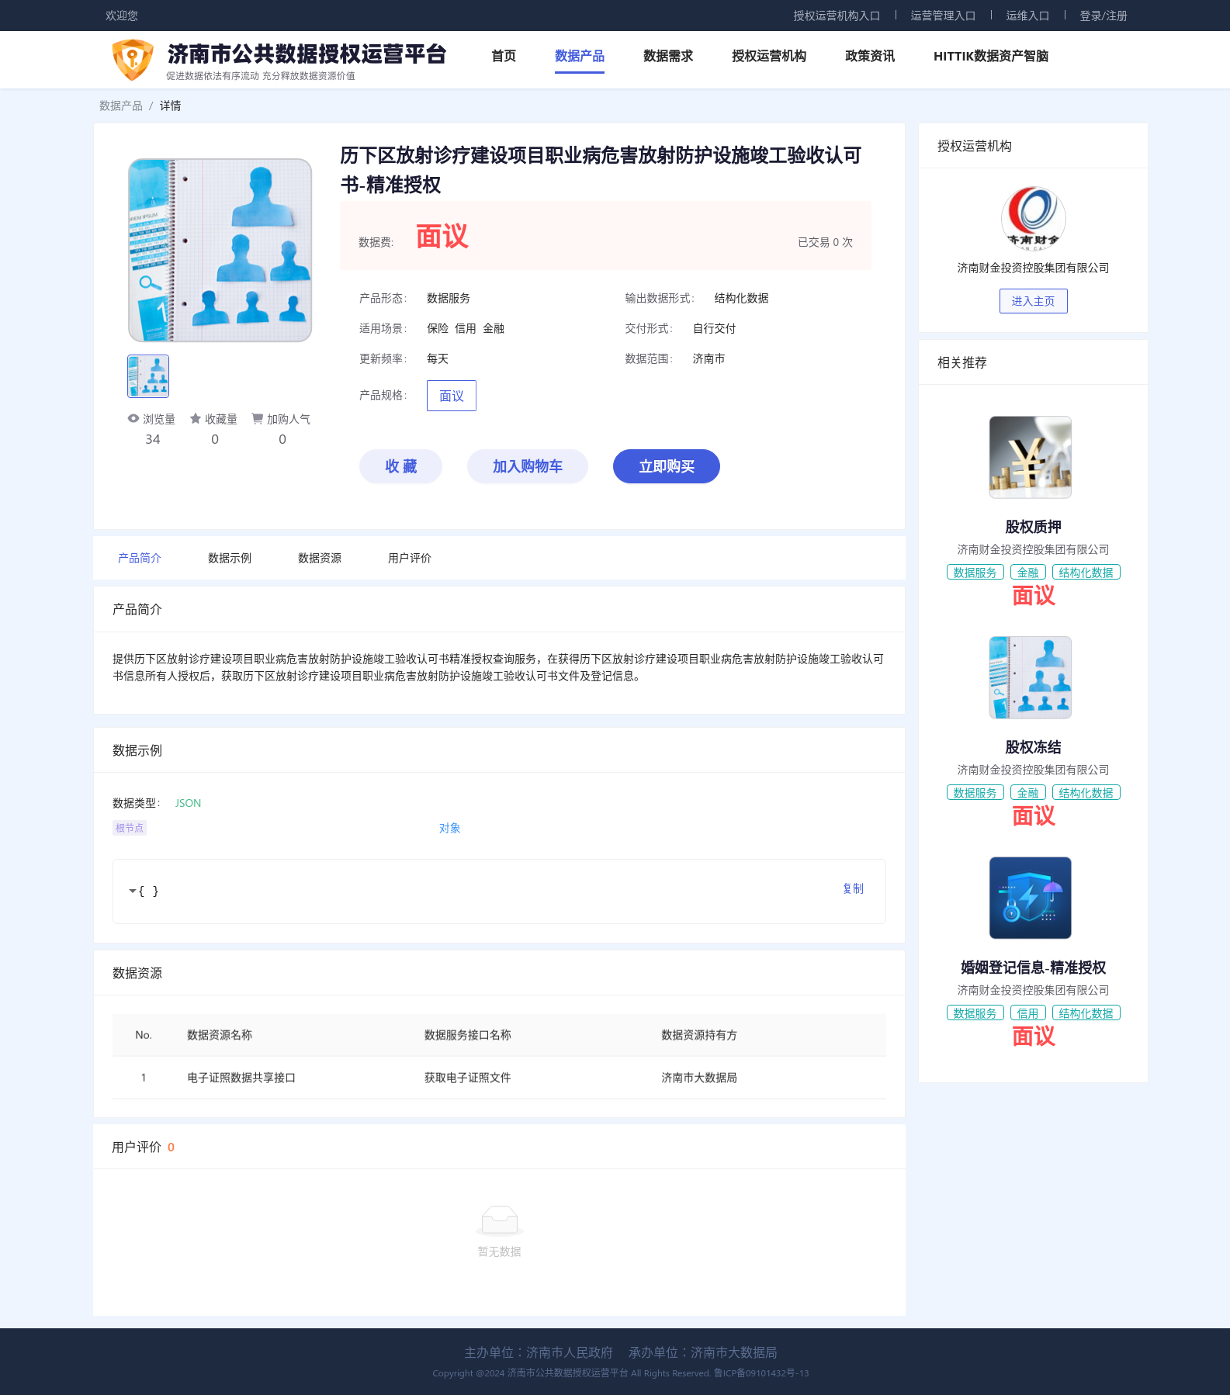Viewport: 1230px width, 1395px height.
Task: Select 面议 product specification option
Action: click(x=452, y=396)
